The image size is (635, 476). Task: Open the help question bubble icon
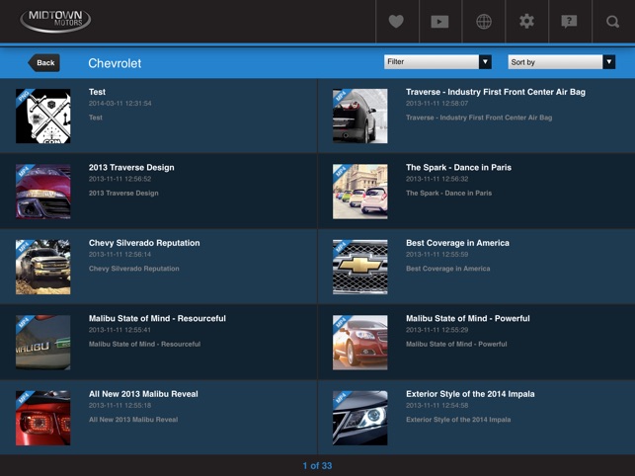pyautogui.click(x=569, y=22)
